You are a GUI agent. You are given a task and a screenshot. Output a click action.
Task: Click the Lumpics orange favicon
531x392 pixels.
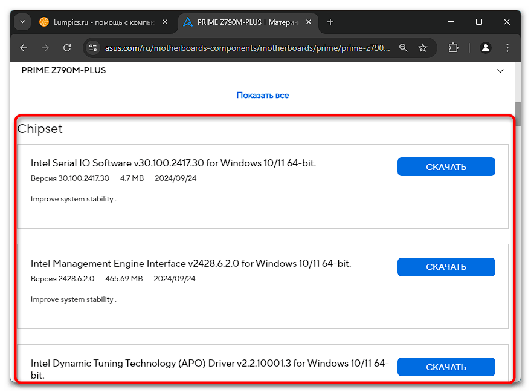[x=44, y=22]
